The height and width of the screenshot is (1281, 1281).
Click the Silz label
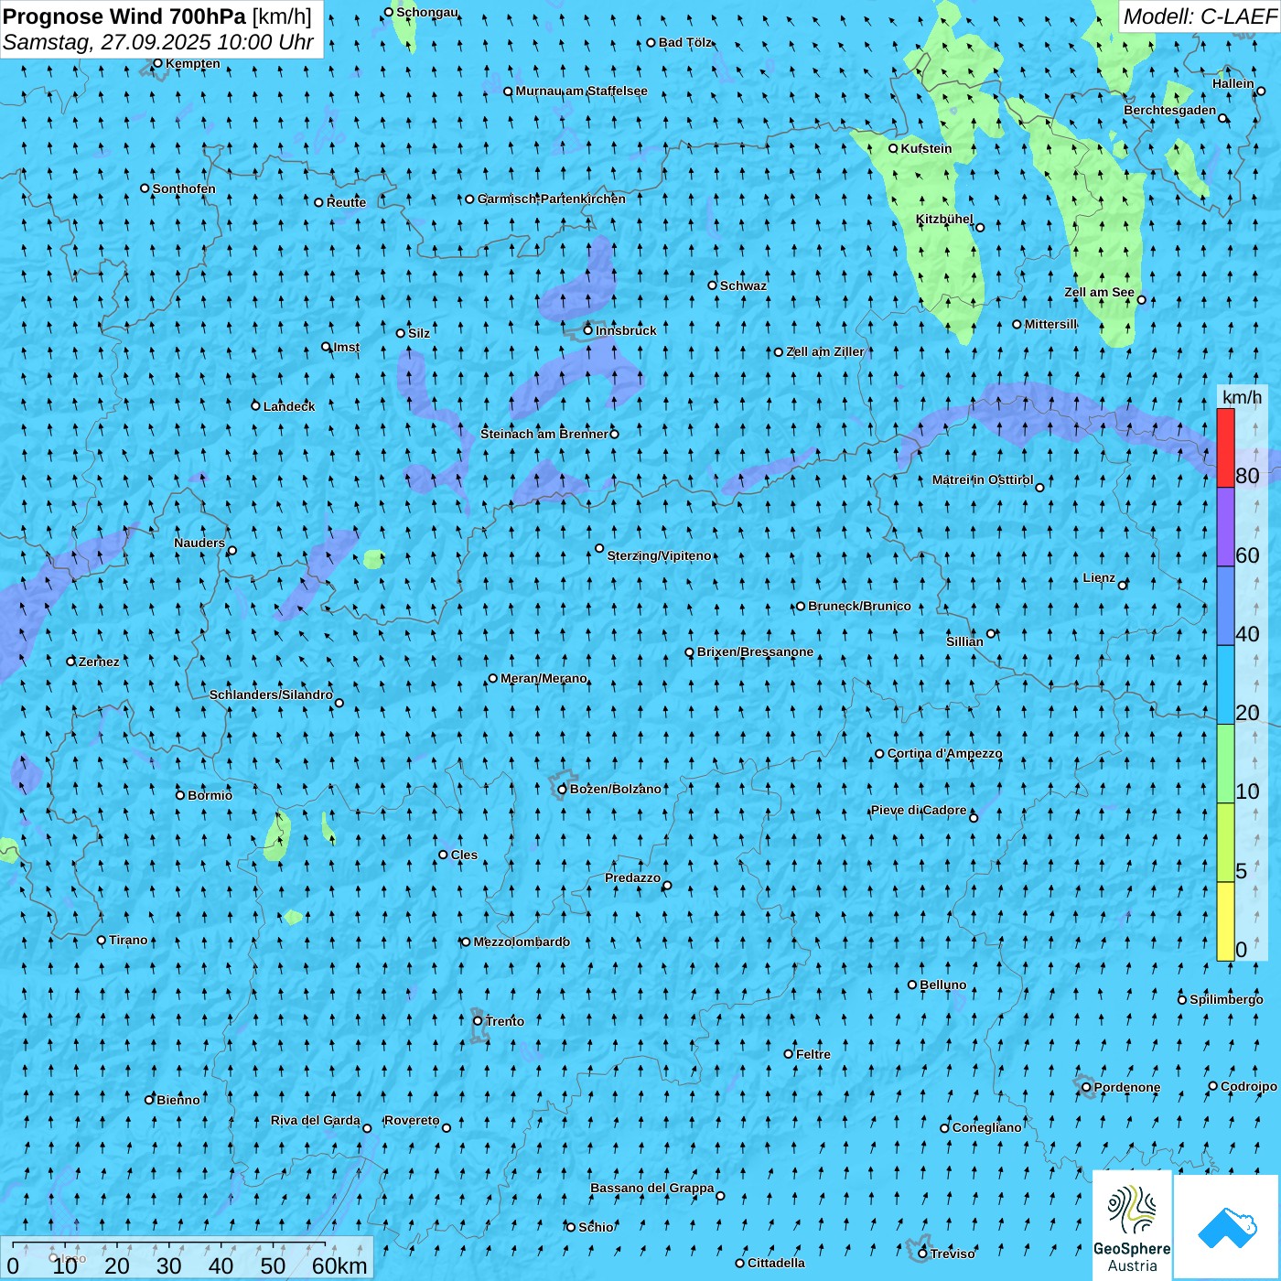tap(419, 333)
